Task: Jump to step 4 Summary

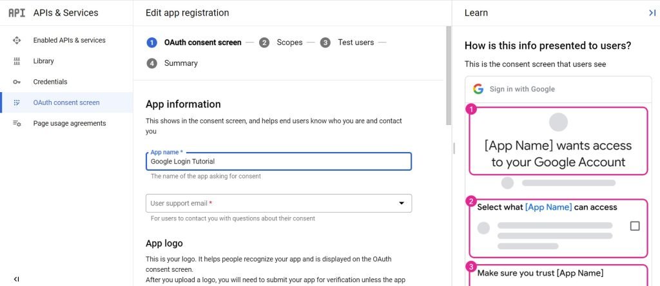Action: [x=173, y=63]
